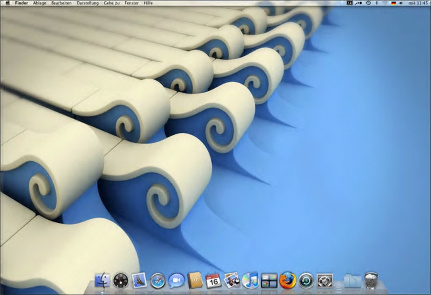Open Address Book in the dock
Screen dimensions: 431x295
(x=195, y=281)
